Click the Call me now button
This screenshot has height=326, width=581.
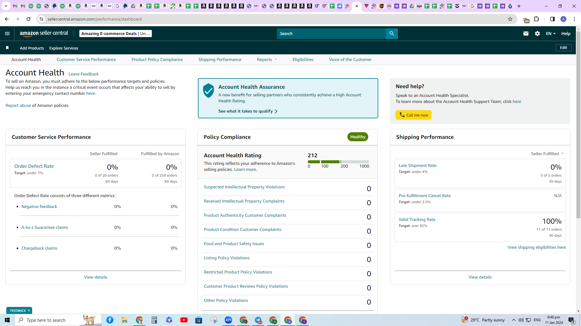tap(413, 115)
